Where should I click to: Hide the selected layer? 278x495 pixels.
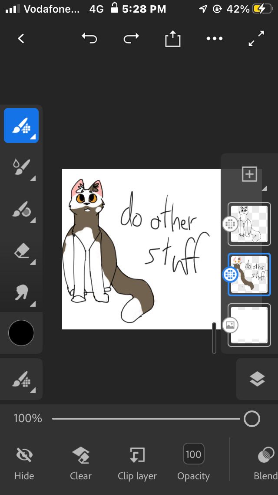tap(24, 463)
